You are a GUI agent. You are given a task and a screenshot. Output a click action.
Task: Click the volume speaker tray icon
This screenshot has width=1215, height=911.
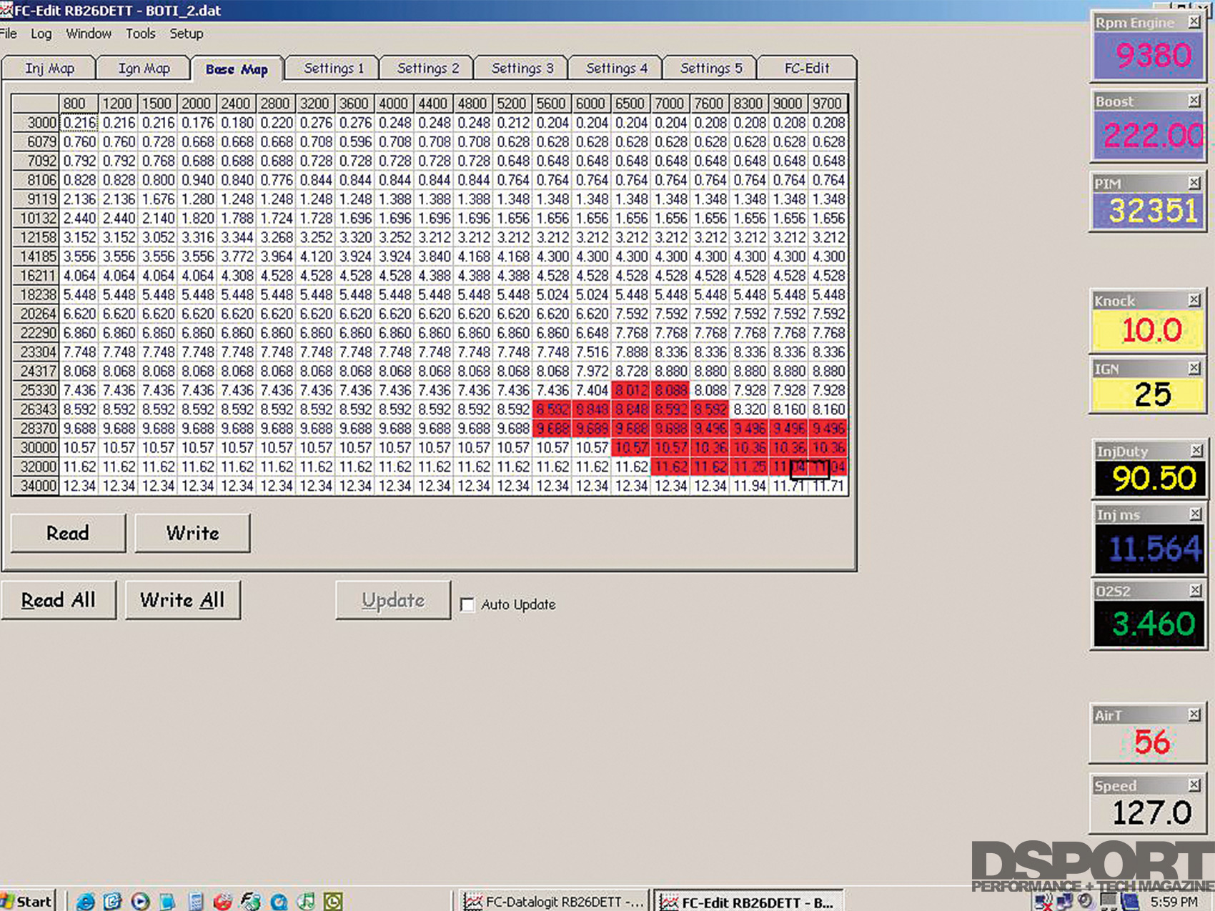point(1086,901)
